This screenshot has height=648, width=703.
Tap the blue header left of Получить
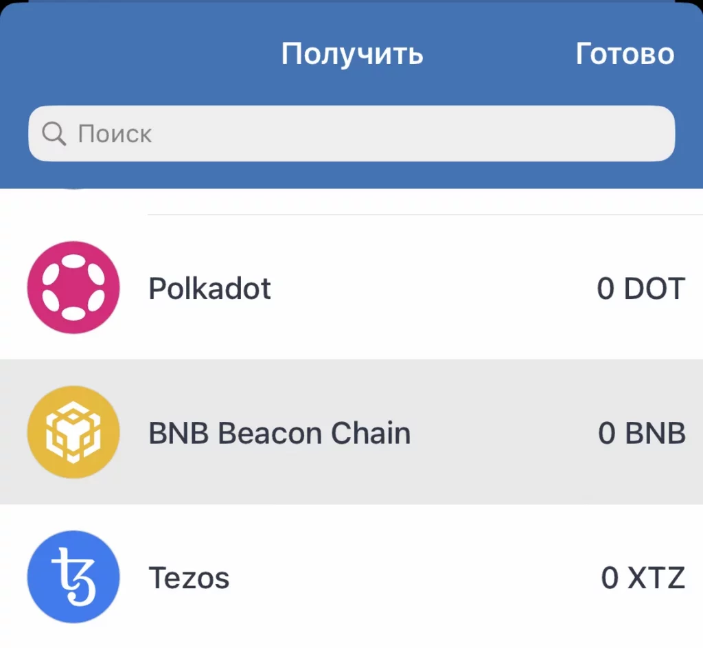pyautogui.click(x=137, y=54)
